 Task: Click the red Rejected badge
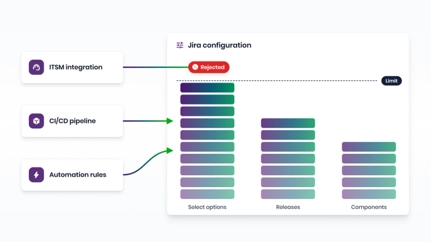click(209, 67)
